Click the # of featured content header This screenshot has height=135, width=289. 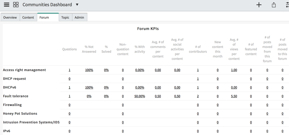click(x=251, y=49)
